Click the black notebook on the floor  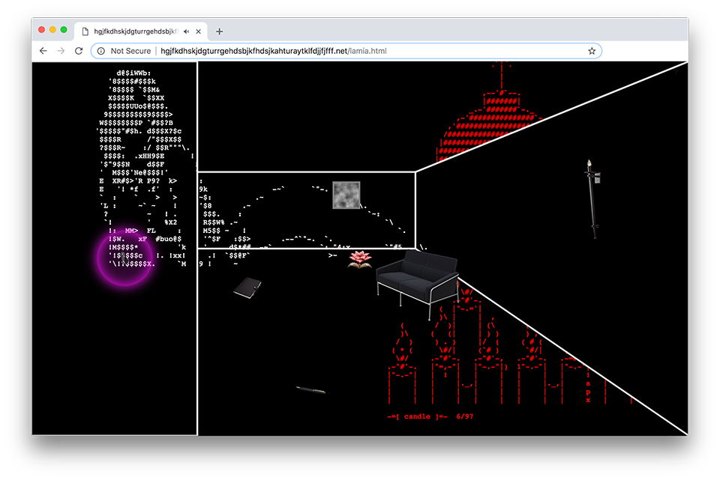(x=246, y=288)
